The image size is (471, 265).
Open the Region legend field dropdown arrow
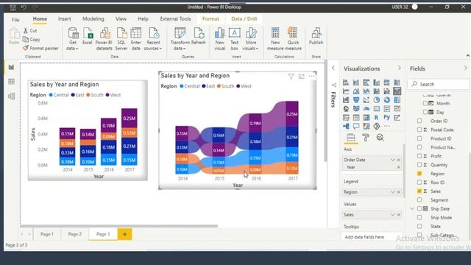(x=392, y=192)
